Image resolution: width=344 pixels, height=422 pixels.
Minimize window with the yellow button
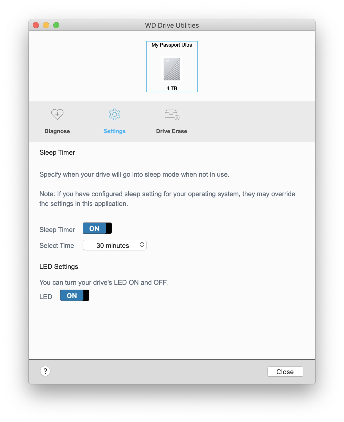coord(46,25)
